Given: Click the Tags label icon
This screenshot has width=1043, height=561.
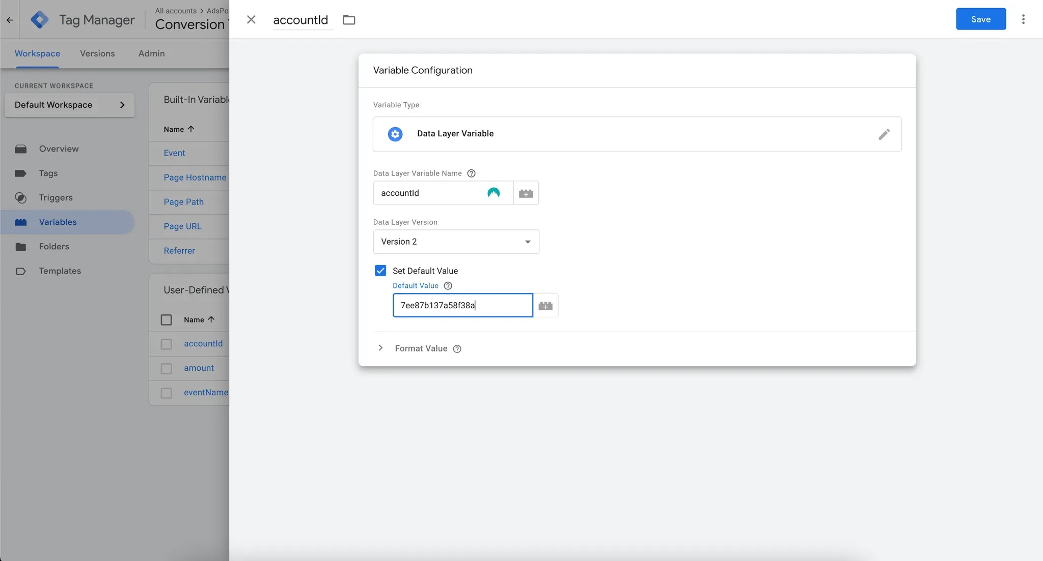Looking at the screenshot, I should pyautogui.click(x=21, y=173).
